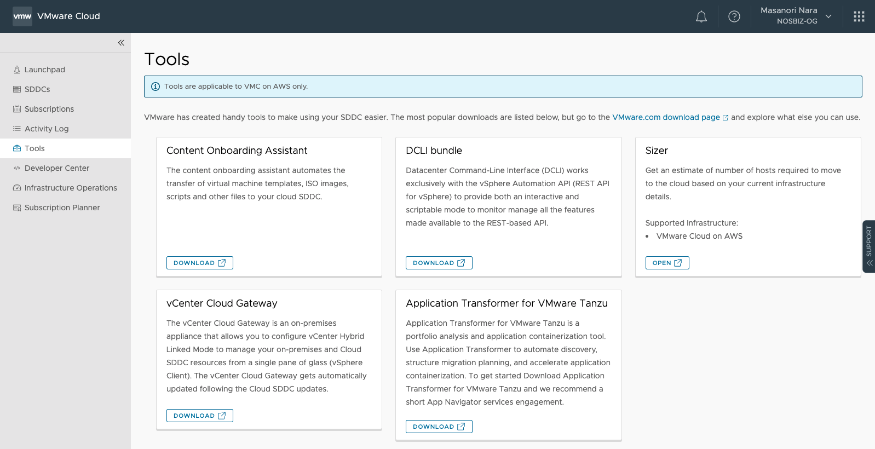875x449 pixels.
Task: Click the Subscriptions calendar icon
Action: [17, 109]
